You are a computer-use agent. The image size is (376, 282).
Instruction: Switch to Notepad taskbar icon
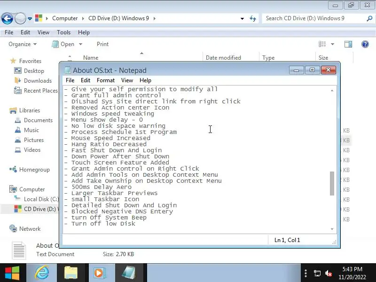point(129,273)
